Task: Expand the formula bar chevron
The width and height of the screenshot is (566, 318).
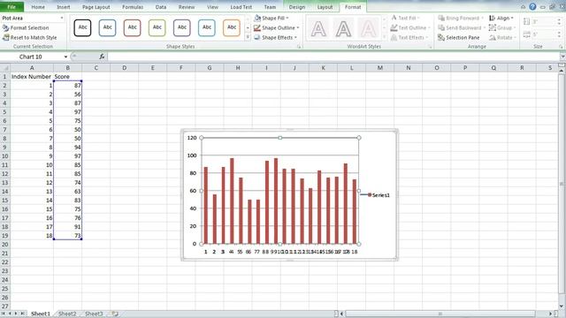Action: (x=562, y=57)
